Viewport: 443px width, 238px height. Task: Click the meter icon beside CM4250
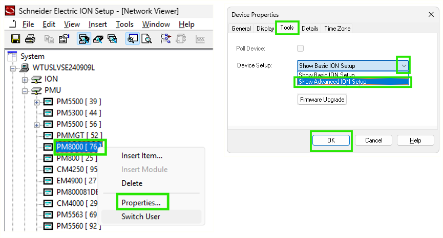pyautogui.click(x=48, y=170)
